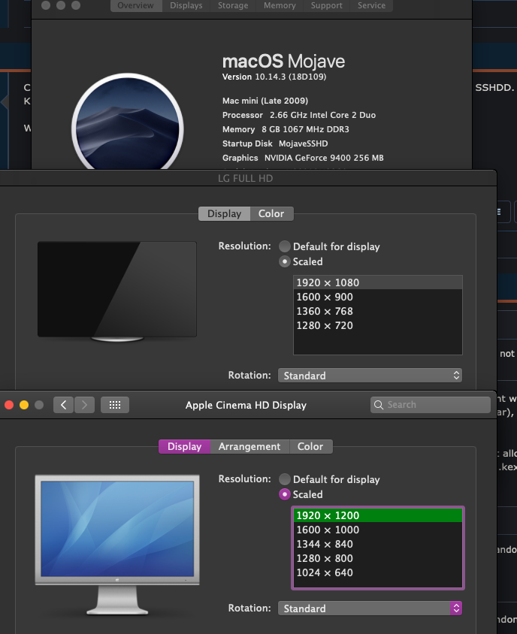
Task: Select Color tab in Apple Cinema HD window
Action: (x=310, y=446)
